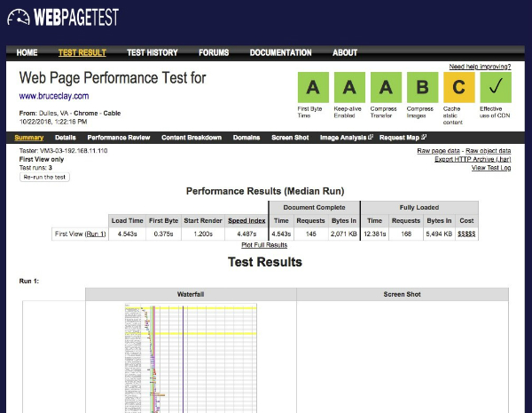Open the Raw object data link
The image size is (532, 413).
point(488,151)
